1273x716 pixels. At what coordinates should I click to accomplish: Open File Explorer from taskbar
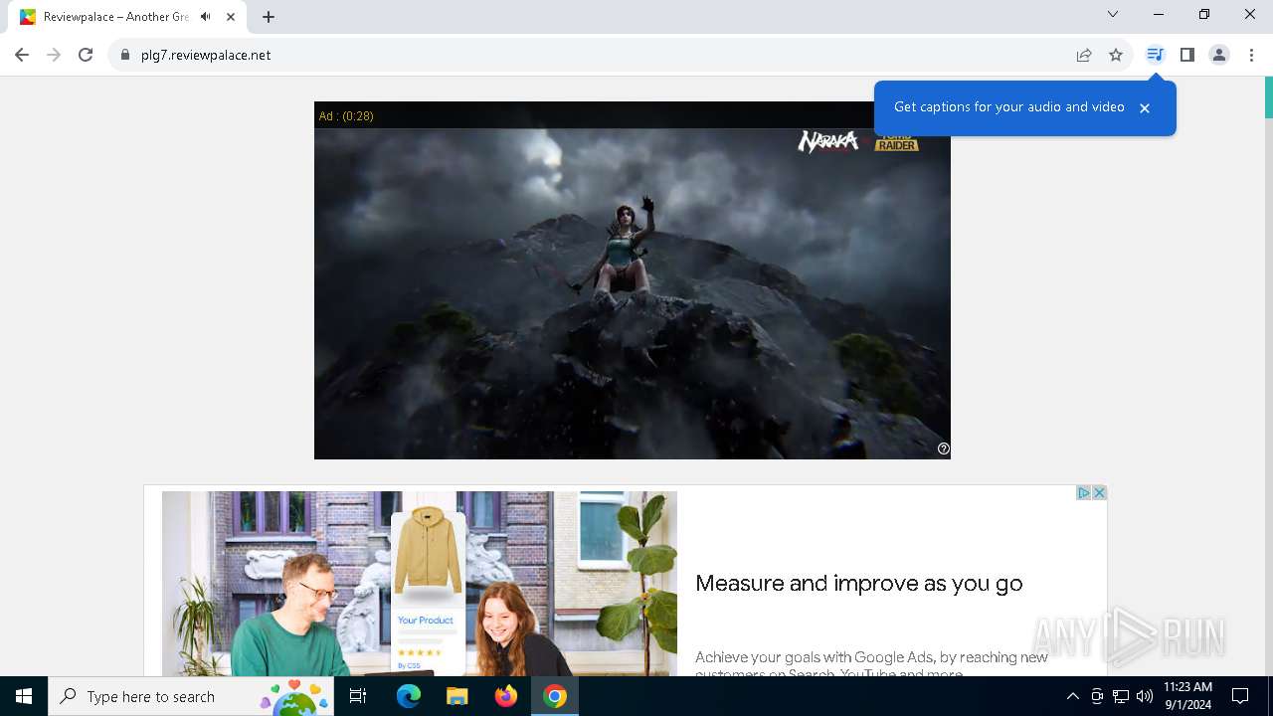(x=457, y=696)
